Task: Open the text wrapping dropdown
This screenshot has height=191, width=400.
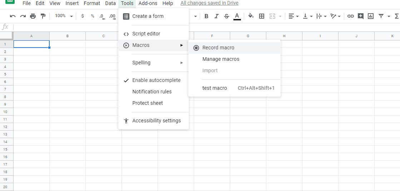Action: 321,16
